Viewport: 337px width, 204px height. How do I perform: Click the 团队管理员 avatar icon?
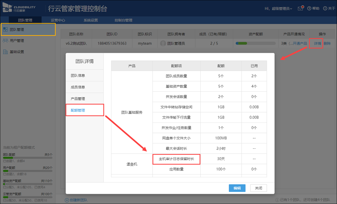click(x=163, y=43)
